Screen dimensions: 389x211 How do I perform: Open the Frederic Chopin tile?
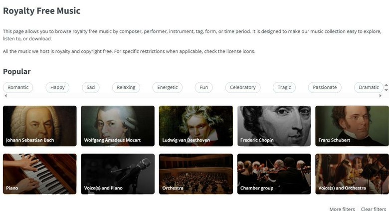274,126
